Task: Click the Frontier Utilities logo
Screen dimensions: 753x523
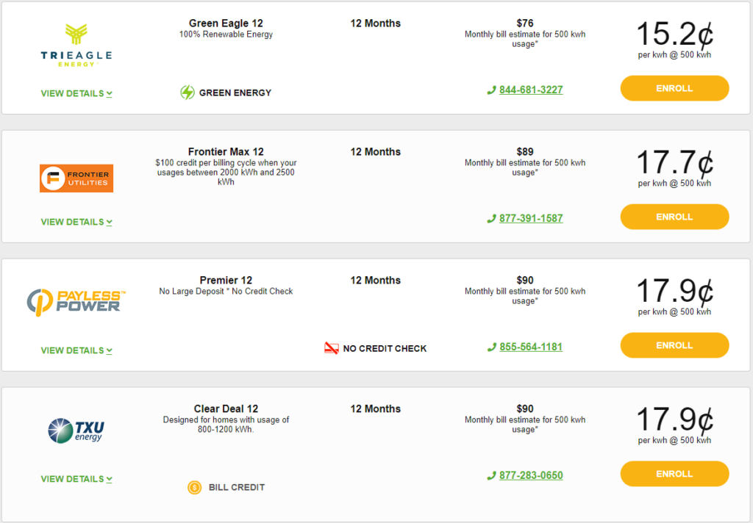Action: point(76,178)
